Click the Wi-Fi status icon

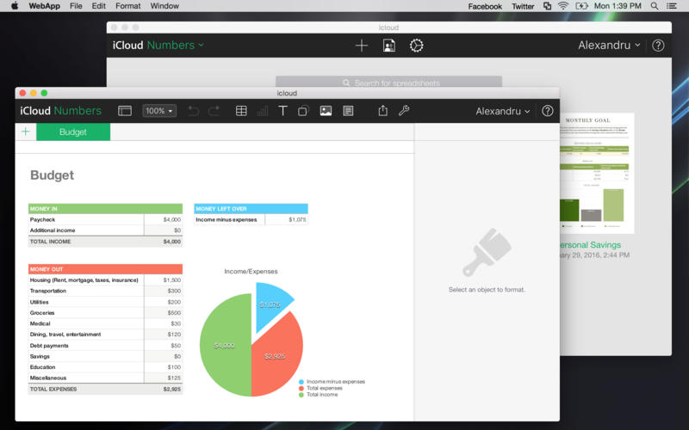(563, 6)
